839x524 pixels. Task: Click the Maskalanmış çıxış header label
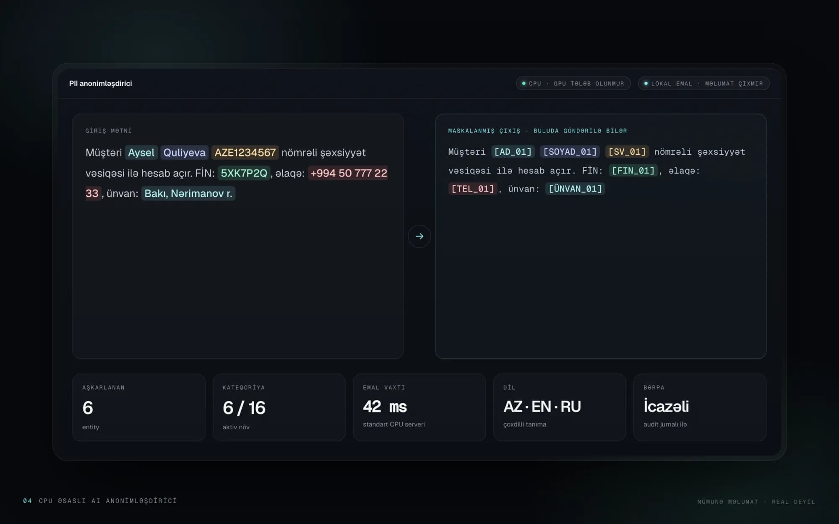click(x=537, y=131)
